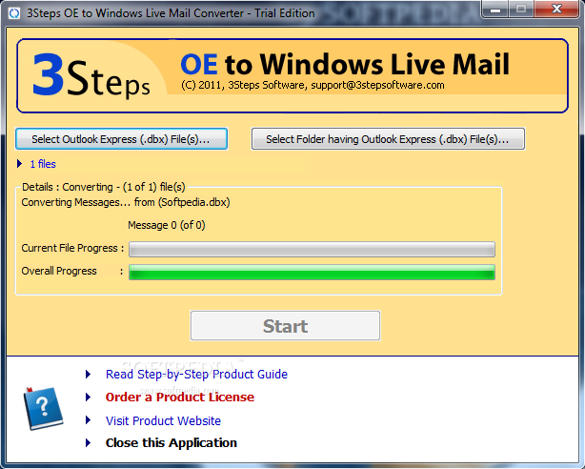Click the maximize button in title bar

(521, 9)
